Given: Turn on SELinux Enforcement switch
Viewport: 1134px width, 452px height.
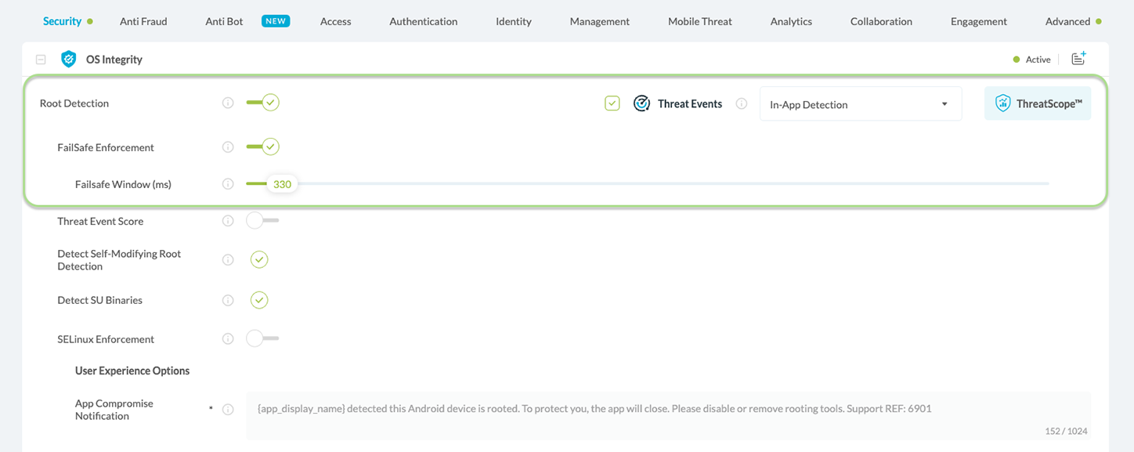Looking at the screenshot, I should tap(262, 339).
